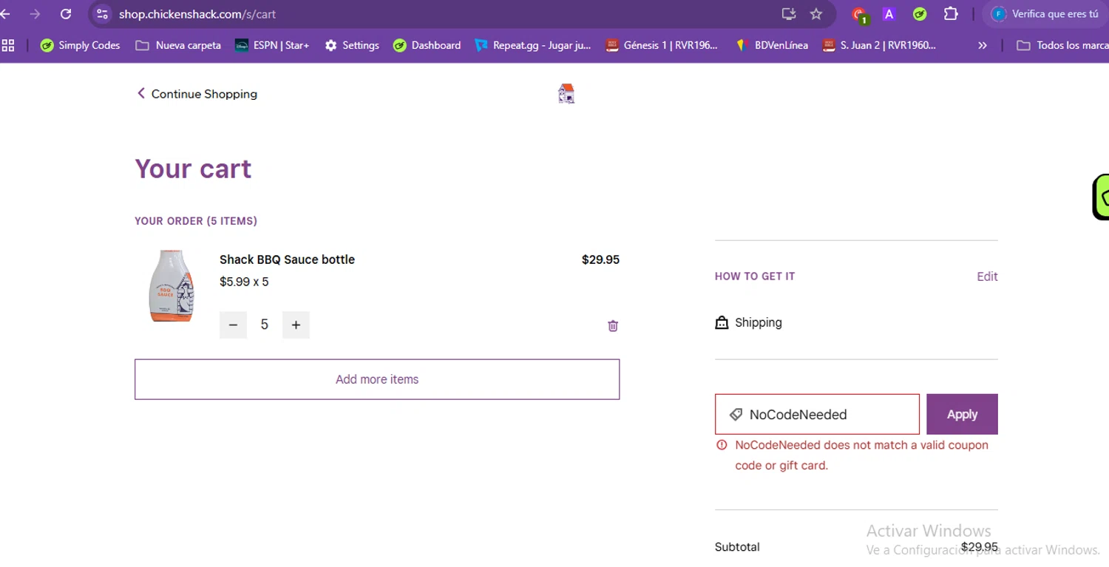Reload the page

tap(66, 14)
